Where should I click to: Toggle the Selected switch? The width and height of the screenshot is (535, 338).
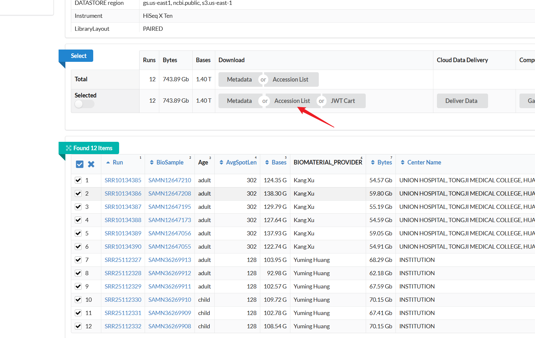(84, 104)
